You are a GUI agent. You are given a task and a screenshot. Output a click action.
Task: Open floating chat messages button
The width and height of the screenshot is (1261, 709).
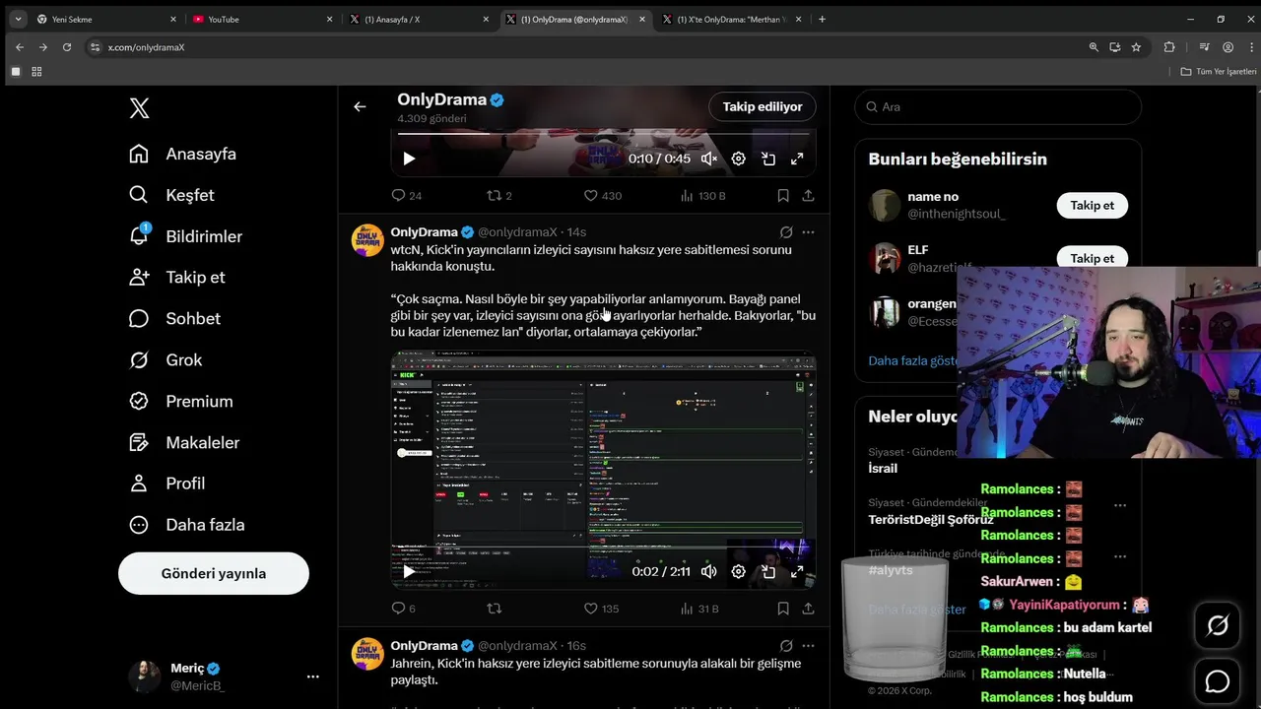click(x=1219, y=681)
